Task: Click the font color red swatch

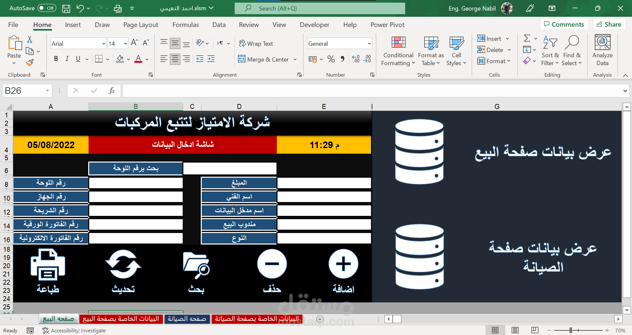Action: pos(138,59)
